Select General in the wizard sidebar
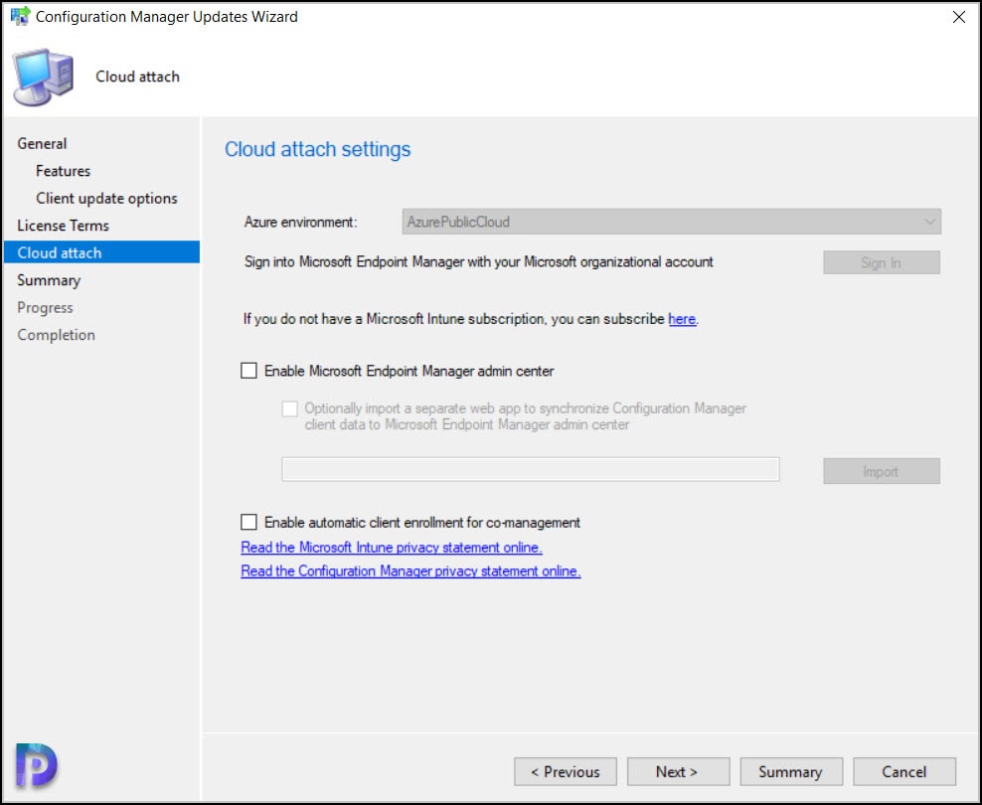This screenshot has width=982, height=805. [x=42, y=143]
